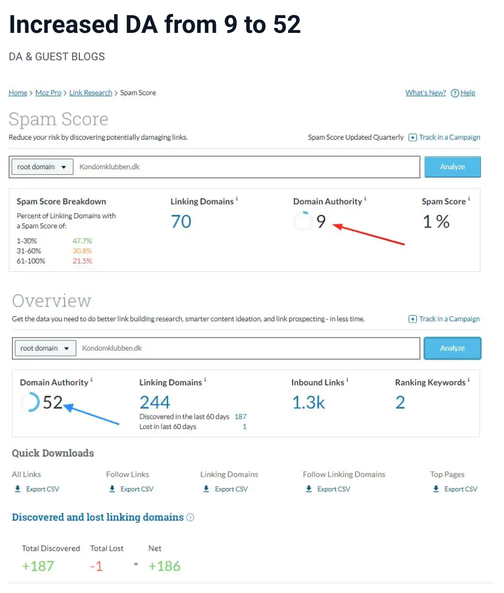Click the Spam Score Track in a Campaign plus icon
This screenshot has width=504, height=593.
413,138
